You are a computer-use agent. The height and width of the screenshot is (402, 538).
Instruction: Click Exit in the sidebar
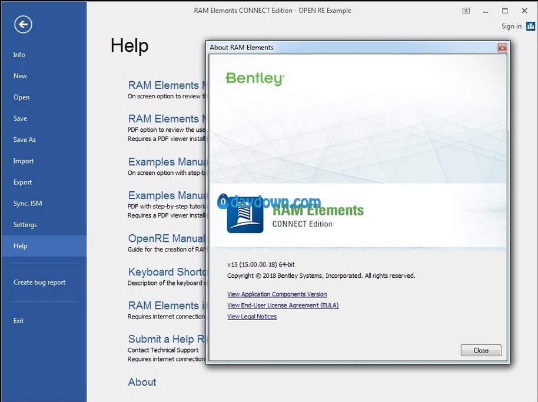(x=18, y=321)
